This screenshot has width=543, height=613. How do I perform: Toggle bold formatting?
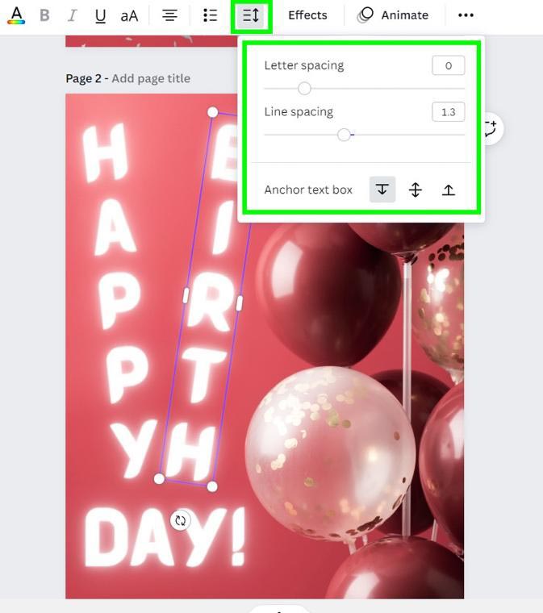[x=45, y=15]
